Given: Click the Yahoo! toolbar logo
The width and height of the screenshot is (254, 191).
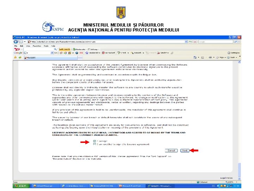Looking at the screenshot, I should (x=17, y=49).
